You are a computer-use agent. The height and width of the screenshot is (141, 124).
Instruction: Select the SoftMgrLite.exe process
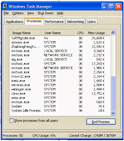pos(60,38)
